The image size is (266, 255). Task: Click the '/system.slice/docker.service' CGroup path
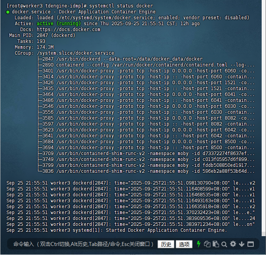tap(75, 53)
